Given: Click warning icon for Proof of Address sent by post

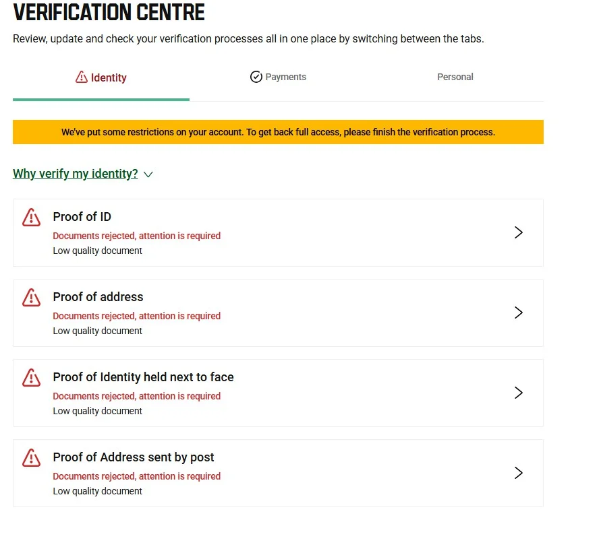Looking at the screenshot, I should [x=31, y=457].
